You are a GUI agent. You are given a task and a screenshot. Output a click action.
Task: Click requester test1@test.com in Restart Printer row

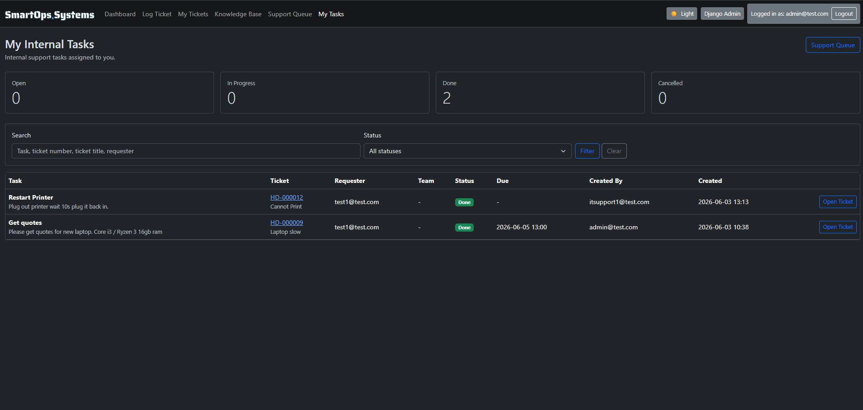(356, 202)
